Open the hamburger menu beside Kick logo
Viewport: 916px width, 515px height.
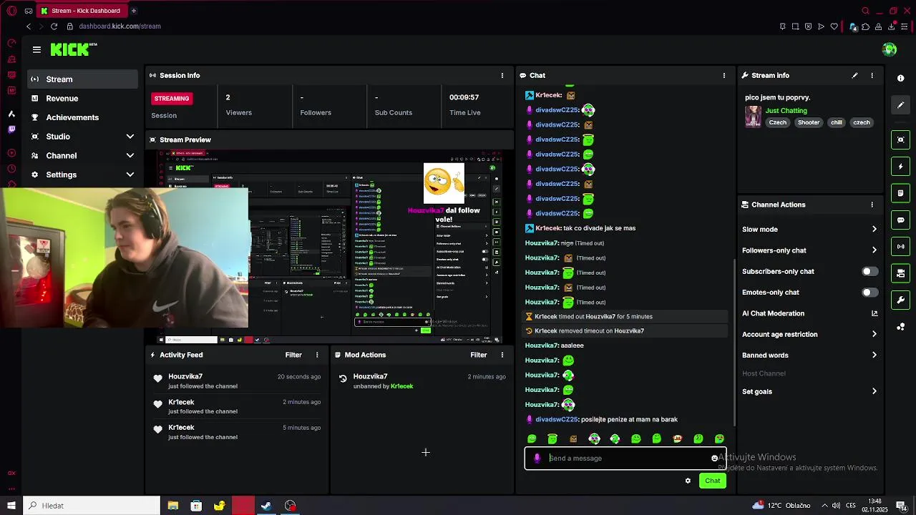(x=36, y=49)
